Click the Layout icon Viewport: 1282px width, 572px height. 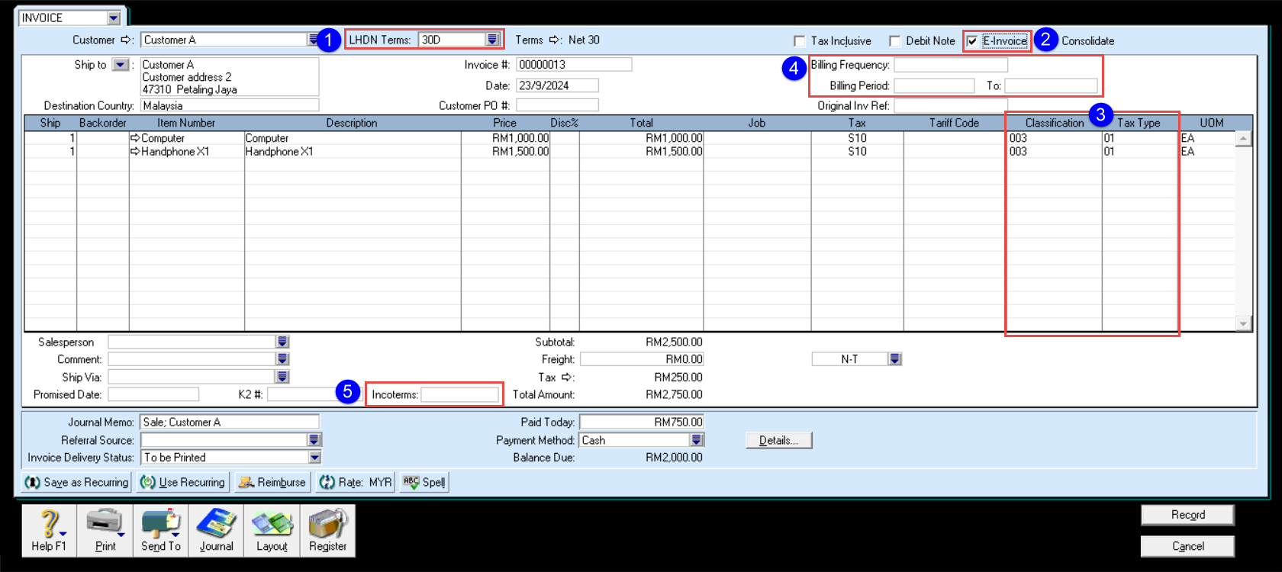click(x=272, y=530)
